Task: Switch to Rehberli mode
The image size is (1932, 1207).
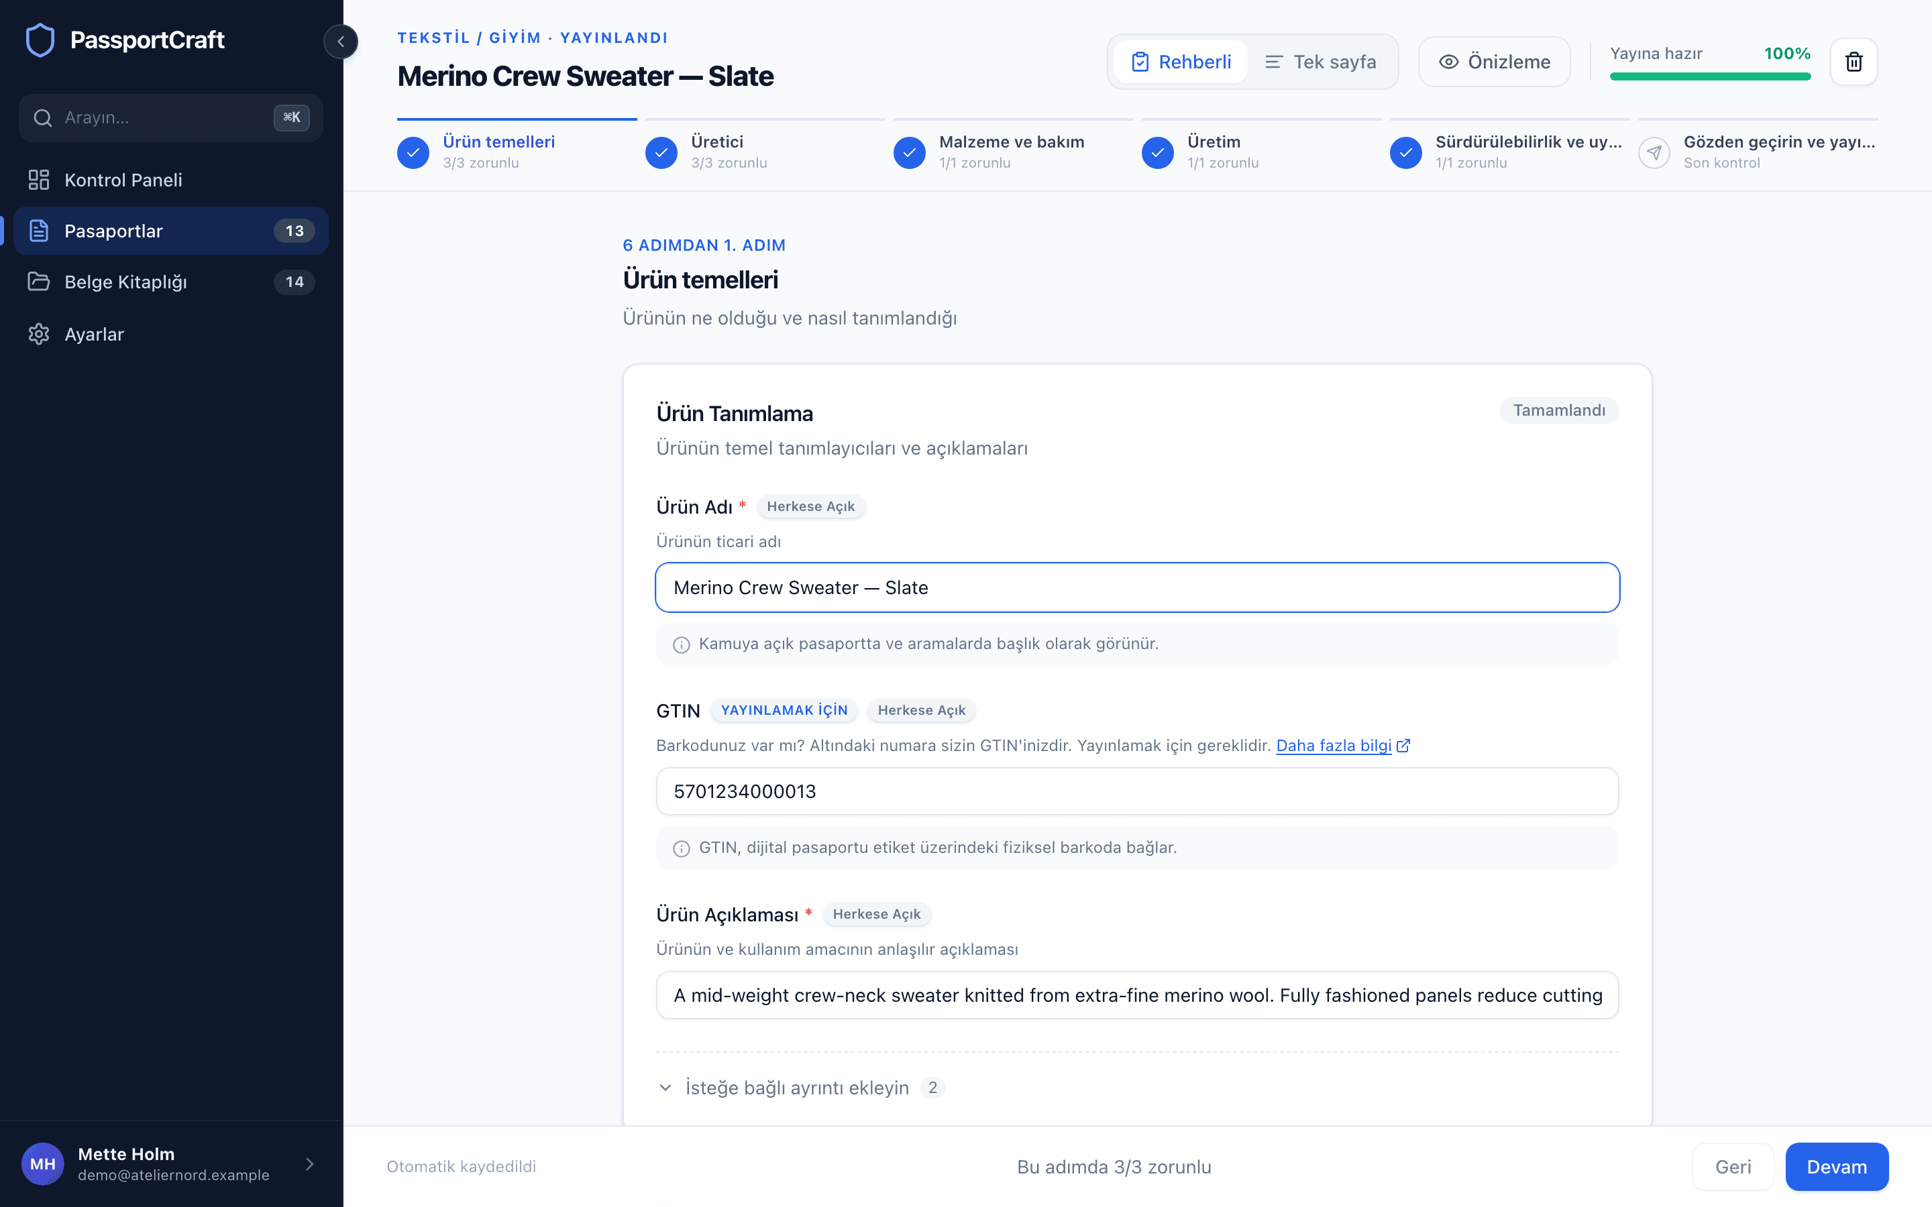Action: click(x=1181, y=62)
